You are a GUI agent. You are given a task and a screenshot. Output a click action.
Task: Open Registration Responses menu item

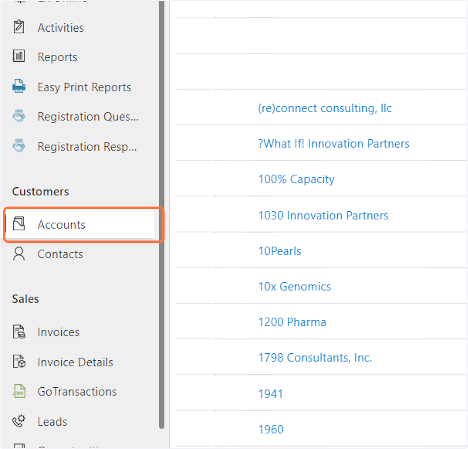[87, 146]
